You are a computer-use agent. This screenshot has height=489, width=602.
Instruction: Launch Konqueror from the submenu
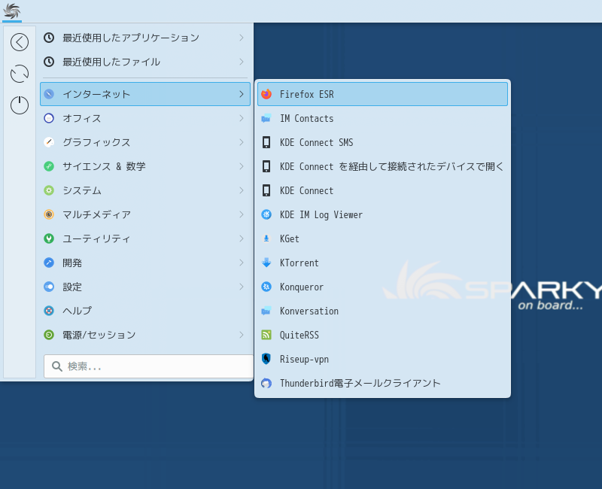pyautogui.click(x=382, y=287)
